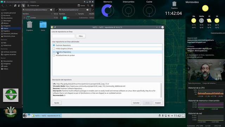Open Papelera desktop trash icon
This screenshot has height=127, width=225.
[x=30, y=26]
